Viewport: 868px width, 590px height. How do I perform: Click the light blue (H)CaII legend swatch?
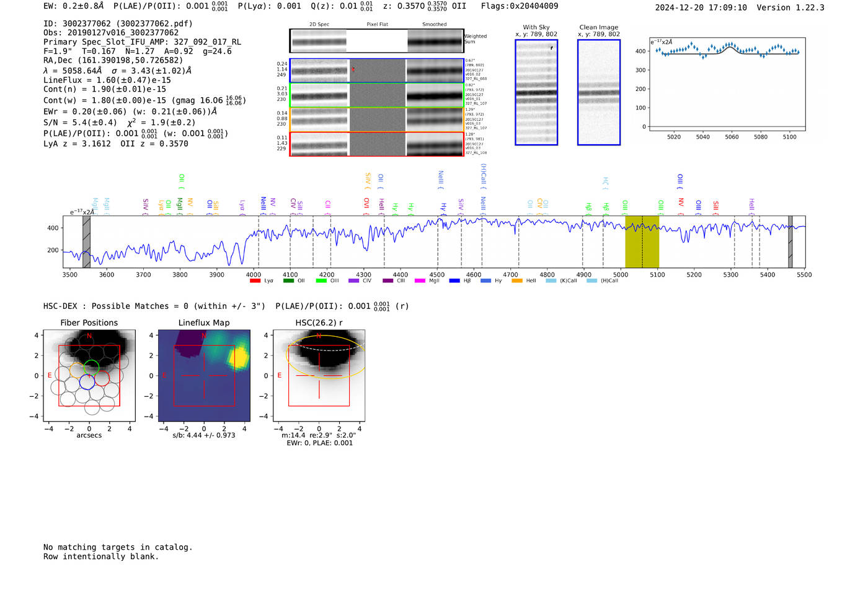(591, 281)
